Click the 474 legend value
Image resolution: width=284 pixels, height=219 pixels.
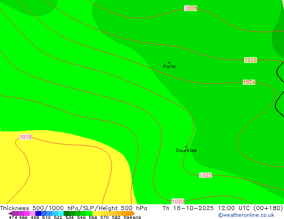coord(13,217)
